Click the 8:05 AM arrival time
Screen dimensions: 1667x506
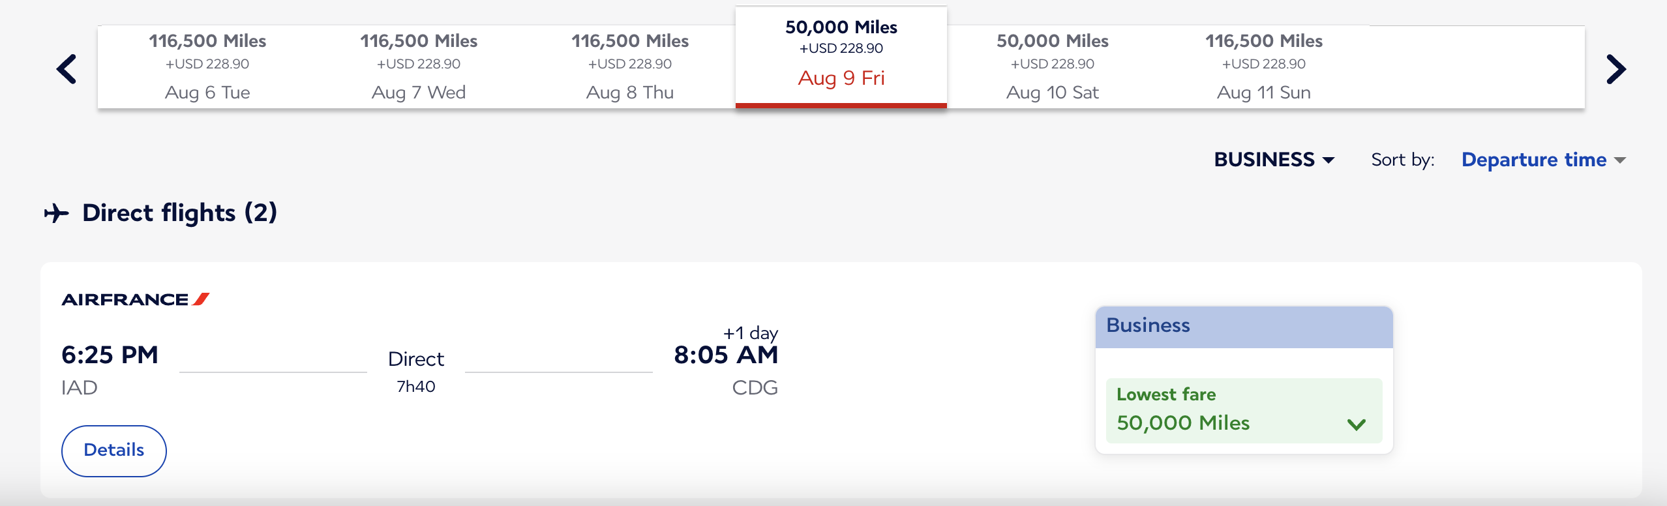pos(725,355)
